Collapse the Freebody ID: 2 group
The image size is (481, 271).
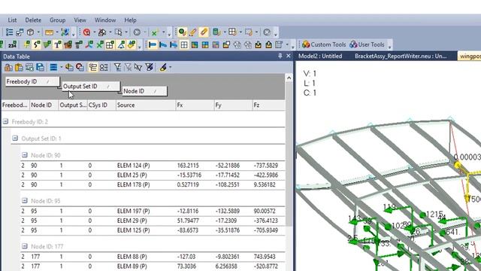(5, 122)
